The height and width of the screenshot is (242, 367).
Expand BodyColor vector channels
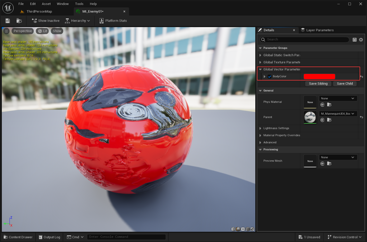click(x=264, y=77)
